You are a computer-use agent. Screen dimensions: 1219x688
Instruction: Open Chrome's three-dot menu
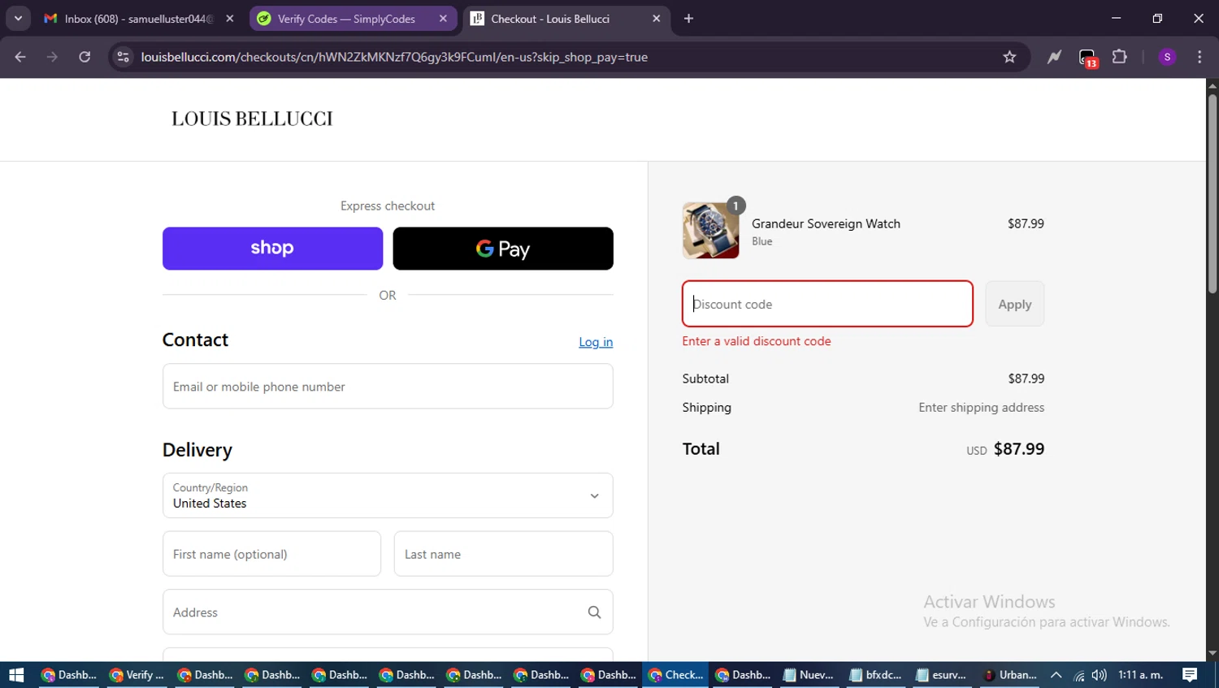pos(1199,57)
